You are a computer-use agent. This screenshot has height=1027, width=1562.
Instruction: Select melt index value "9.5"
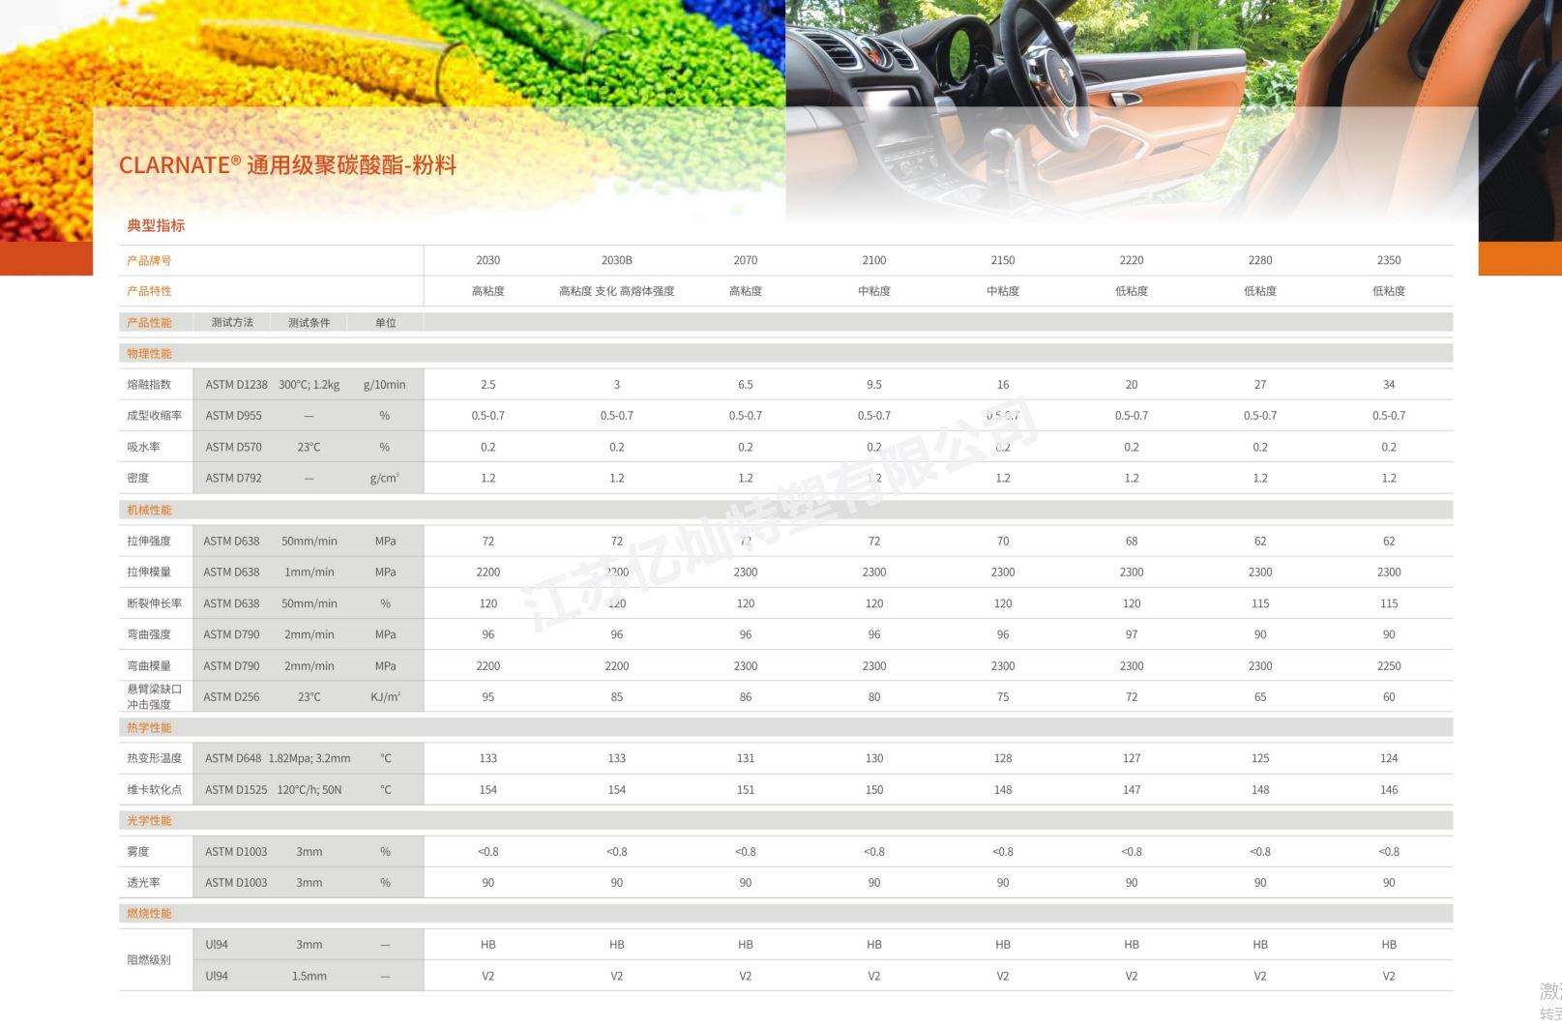click(x=874, y=385)
